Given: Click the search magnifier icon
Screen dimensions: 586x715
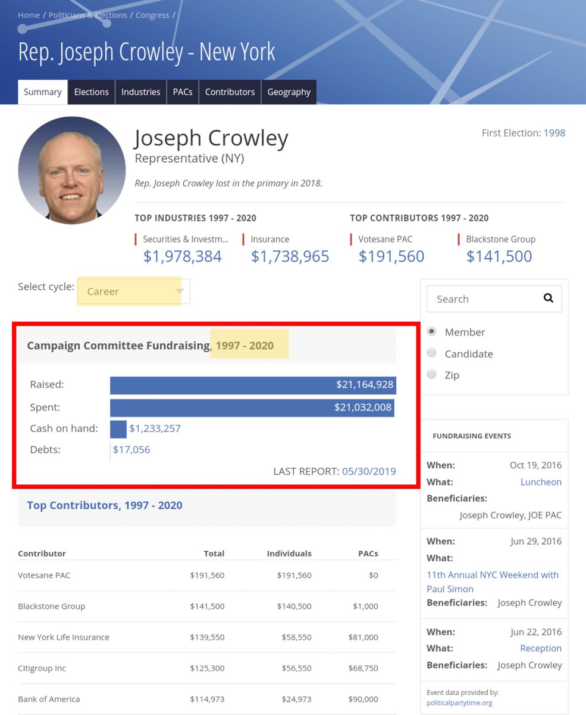Looking at the screenshot, I should pyautogui.click(x=548, y=298).
